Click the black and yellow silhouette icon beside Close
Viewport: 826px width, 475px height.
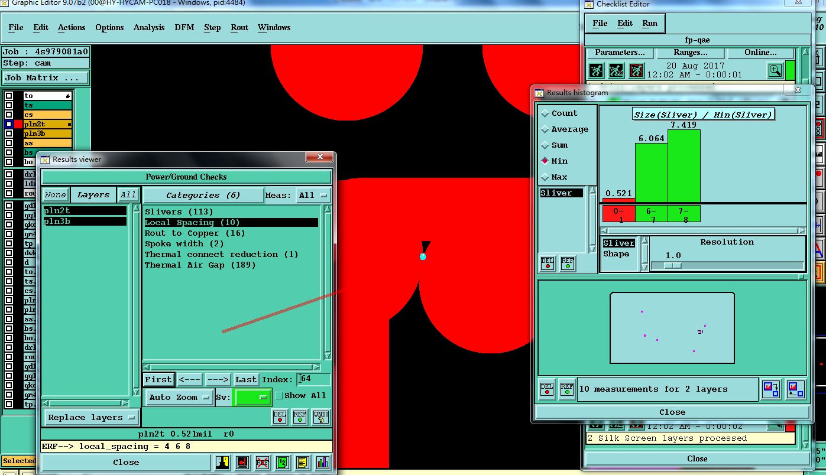(222, 463)
